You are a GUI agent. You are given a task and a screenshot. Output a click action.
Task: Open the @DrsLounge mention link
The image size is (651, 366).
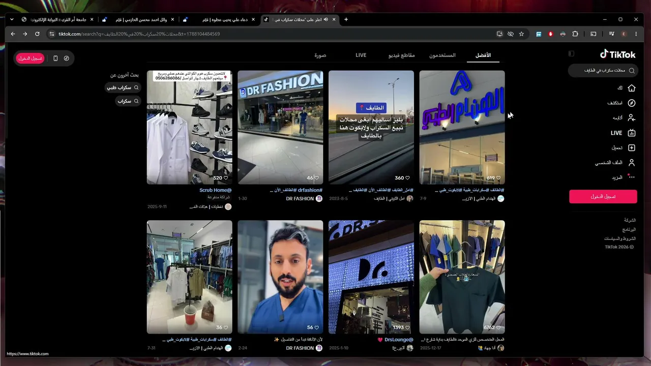point(399,340)
